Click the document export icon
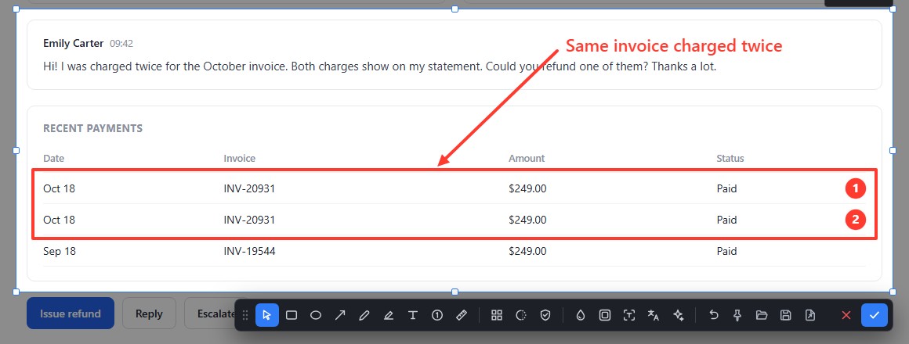 (809, 315)
